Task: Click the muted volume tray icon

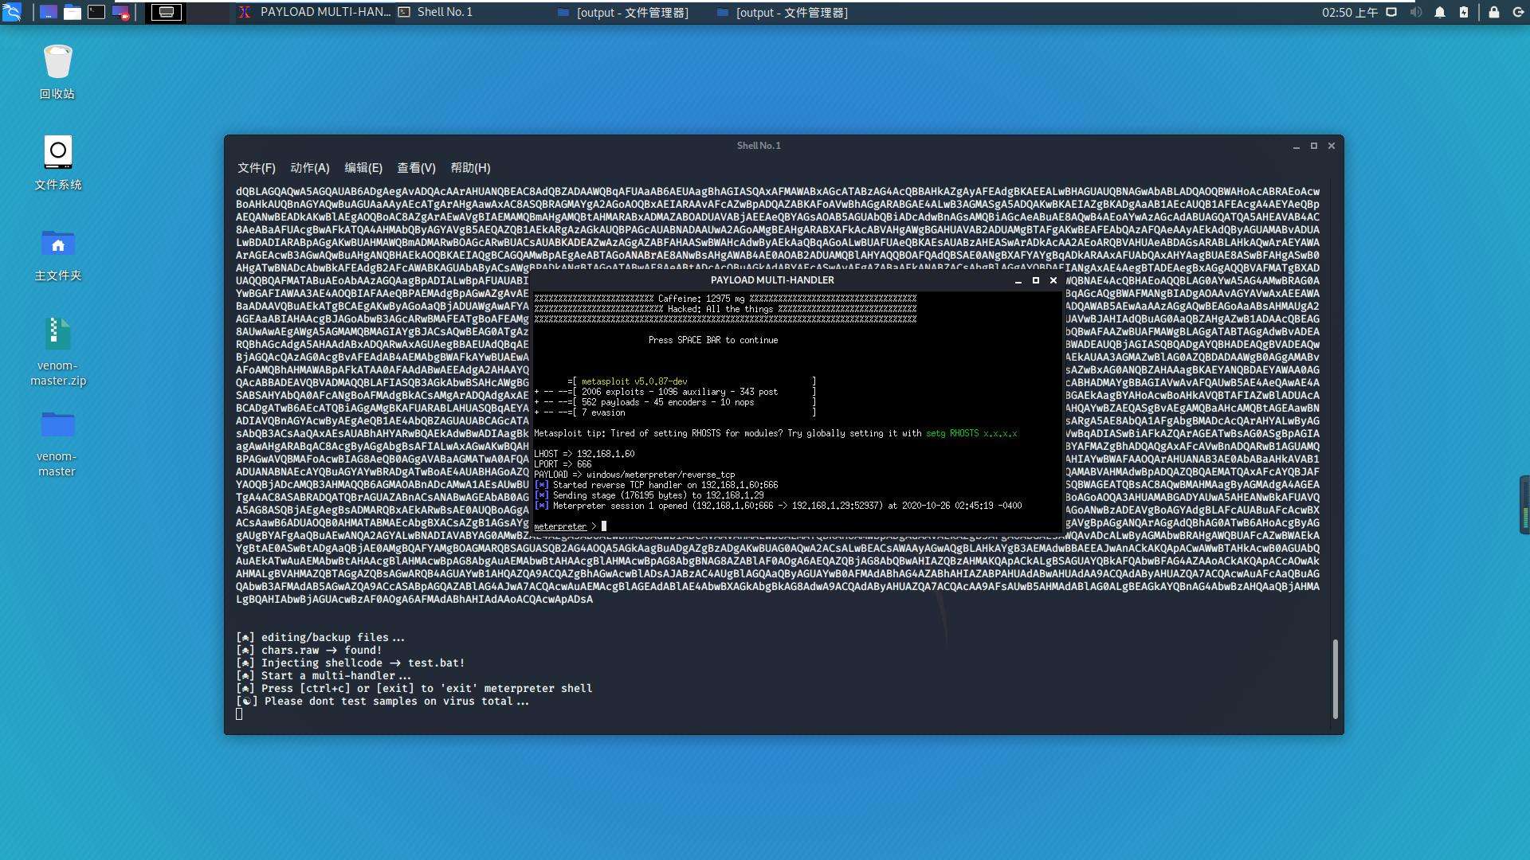Action: (x=1416, y=12)
